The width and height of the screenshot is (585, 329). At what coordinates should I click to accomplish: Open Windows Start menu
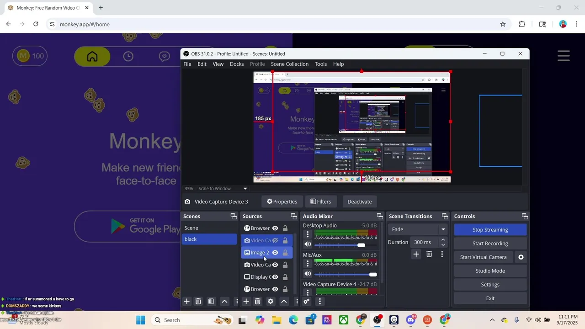click(x=141, y=320)
